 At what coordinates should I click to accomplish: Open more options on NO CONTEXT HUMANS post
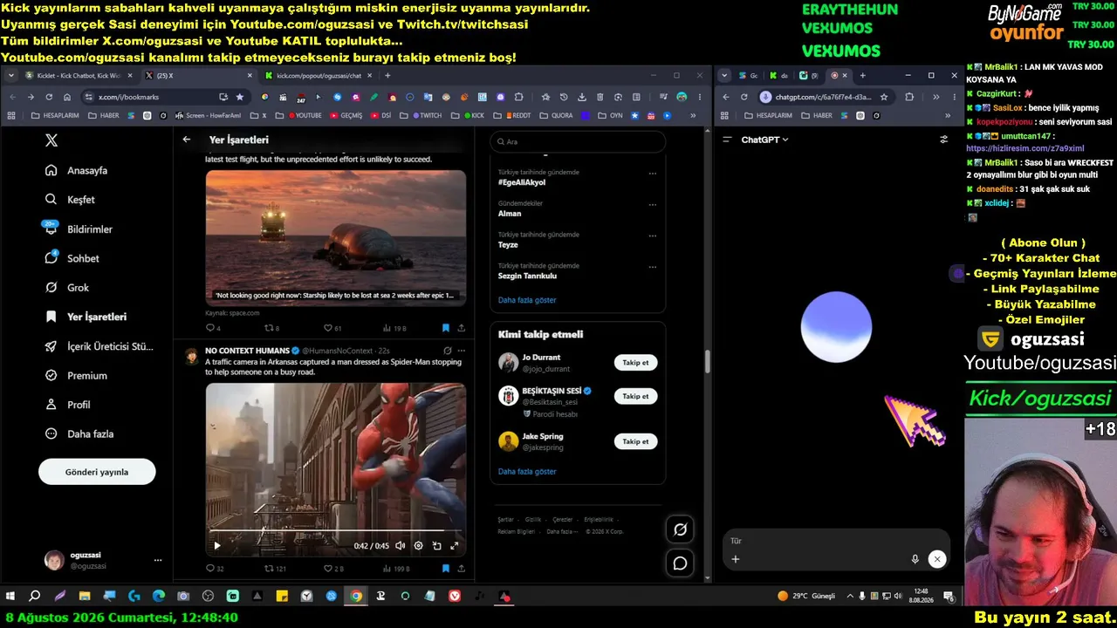point(461,351)
